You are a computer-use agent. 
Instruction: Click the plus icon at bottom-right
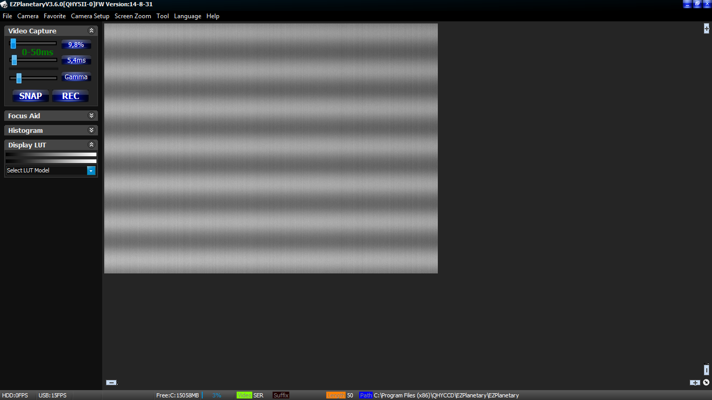pos(695,383)
